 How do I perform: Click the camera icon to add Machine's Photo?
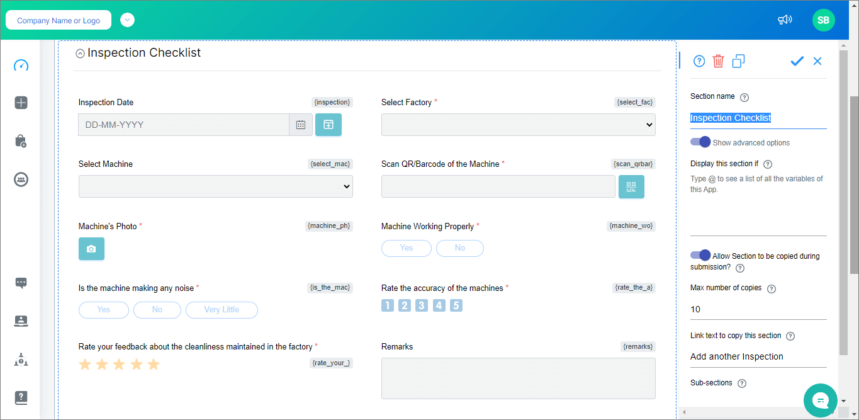pyautogui.click(x=91, y=249)
